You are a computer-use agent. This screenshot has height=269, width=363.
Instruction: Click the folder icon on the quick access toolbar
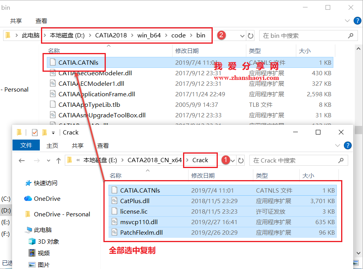[44, 132]
